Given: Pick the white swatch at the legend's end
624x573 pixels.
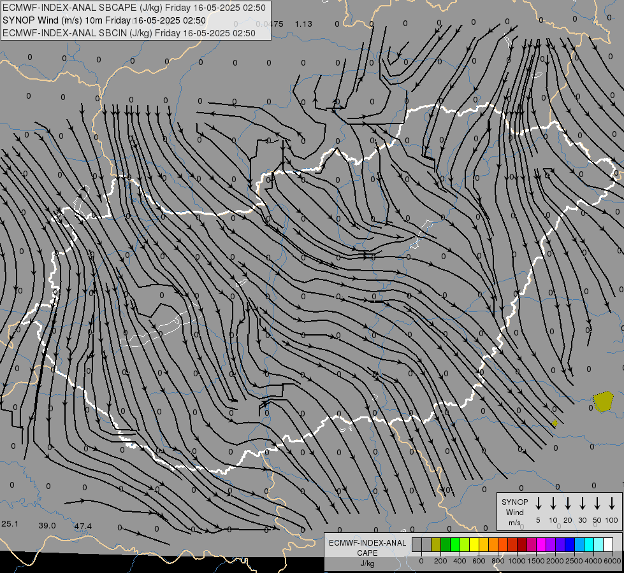Looking at the screenshot, I should coord(608,544).
